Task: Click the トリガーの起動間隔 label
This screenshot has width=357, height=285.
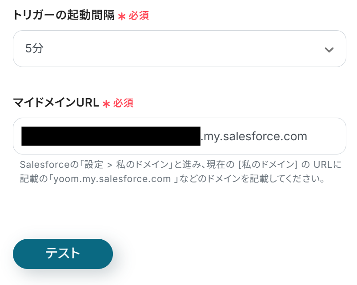Action: click(64, 16)
